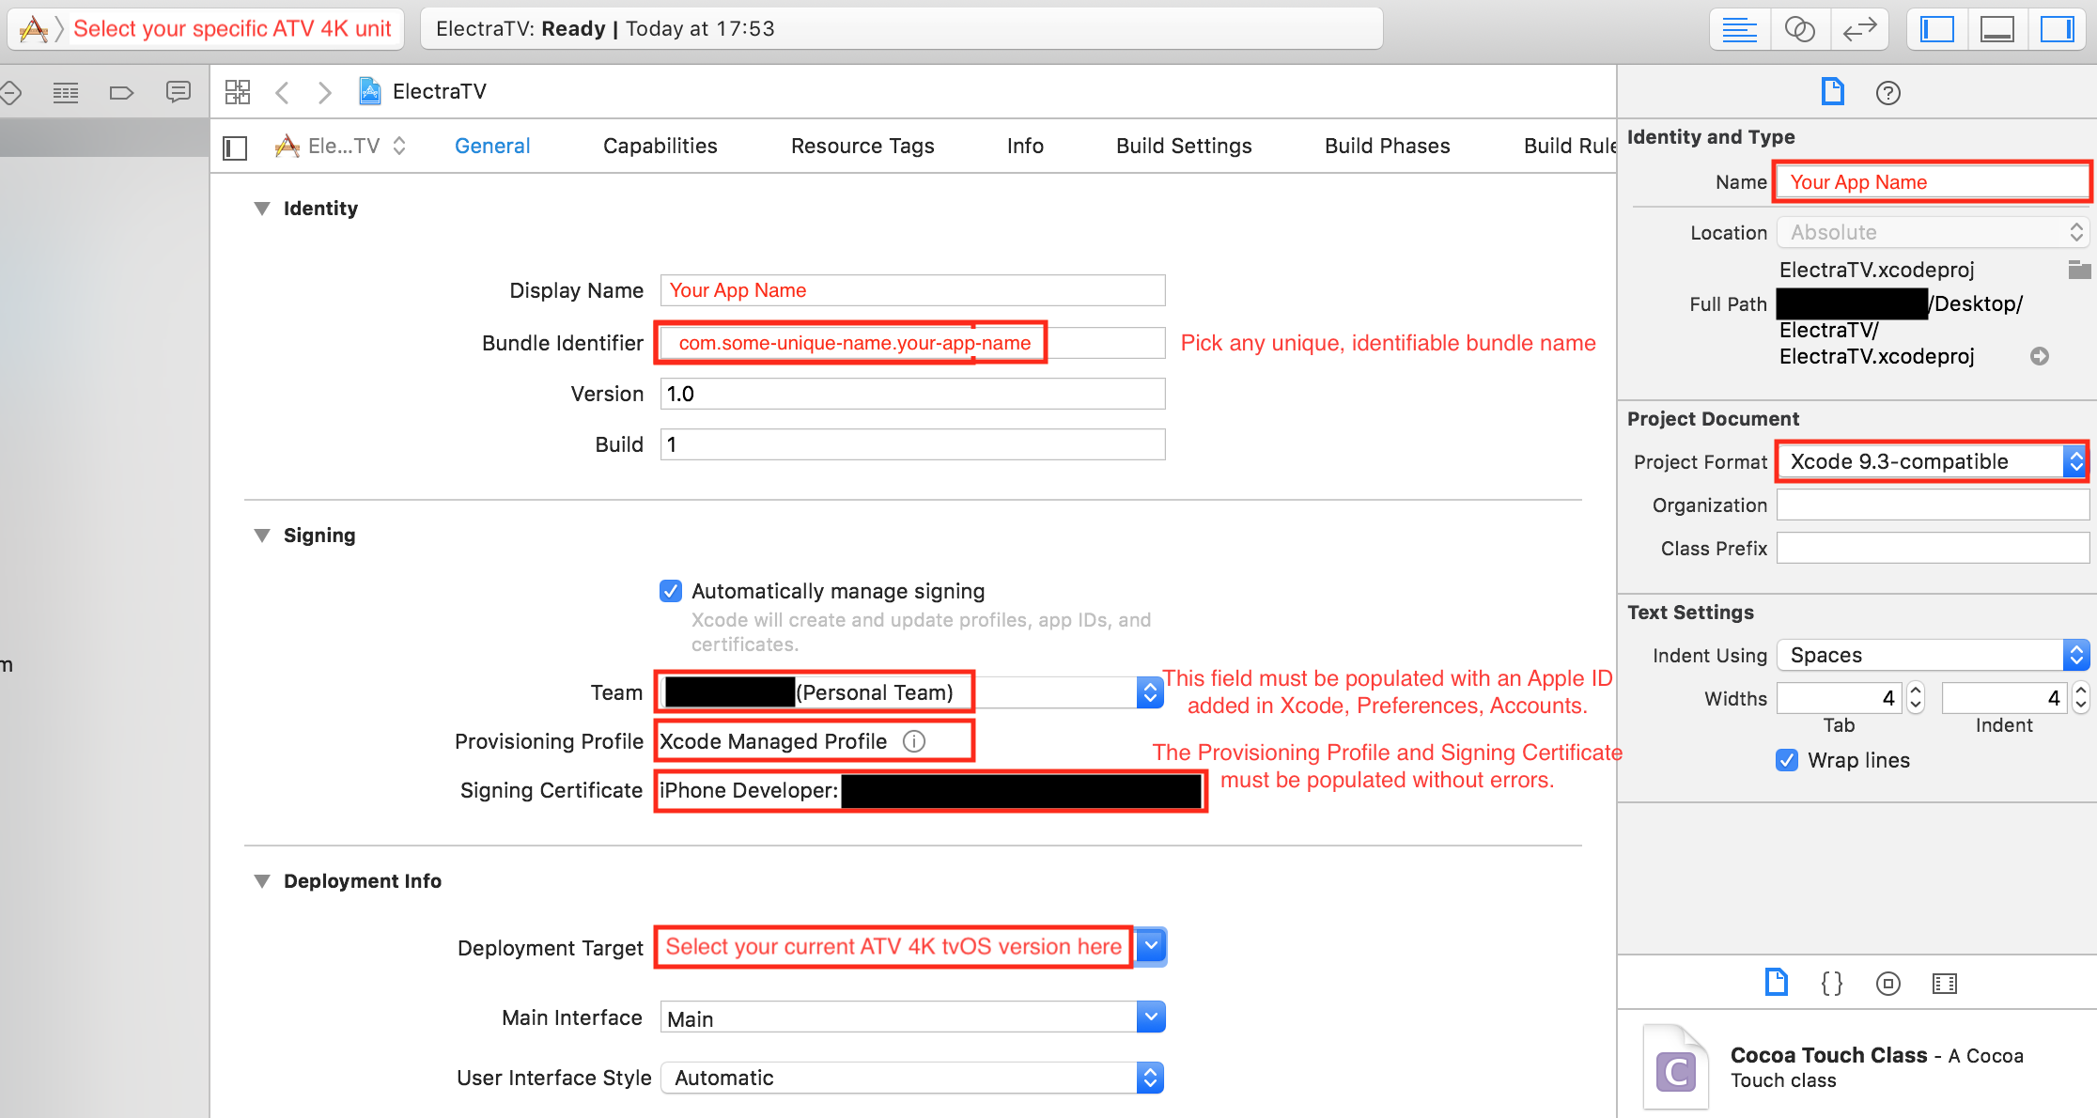Open the report navigator
Image resolution: width=2097 pixels, height=1118 pixels.
coord(178,92)
